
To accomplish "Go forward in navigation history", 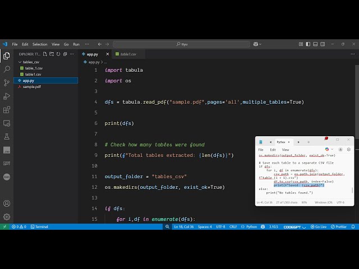I will [x=107, y=44].
